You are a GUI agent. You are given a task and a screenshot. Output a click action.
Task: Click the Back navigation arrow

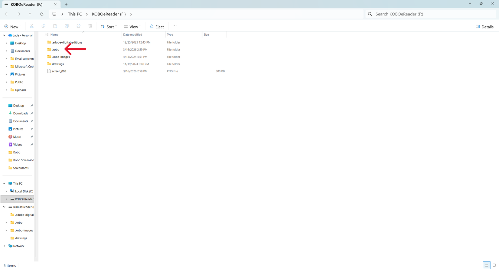pos(7,14)
